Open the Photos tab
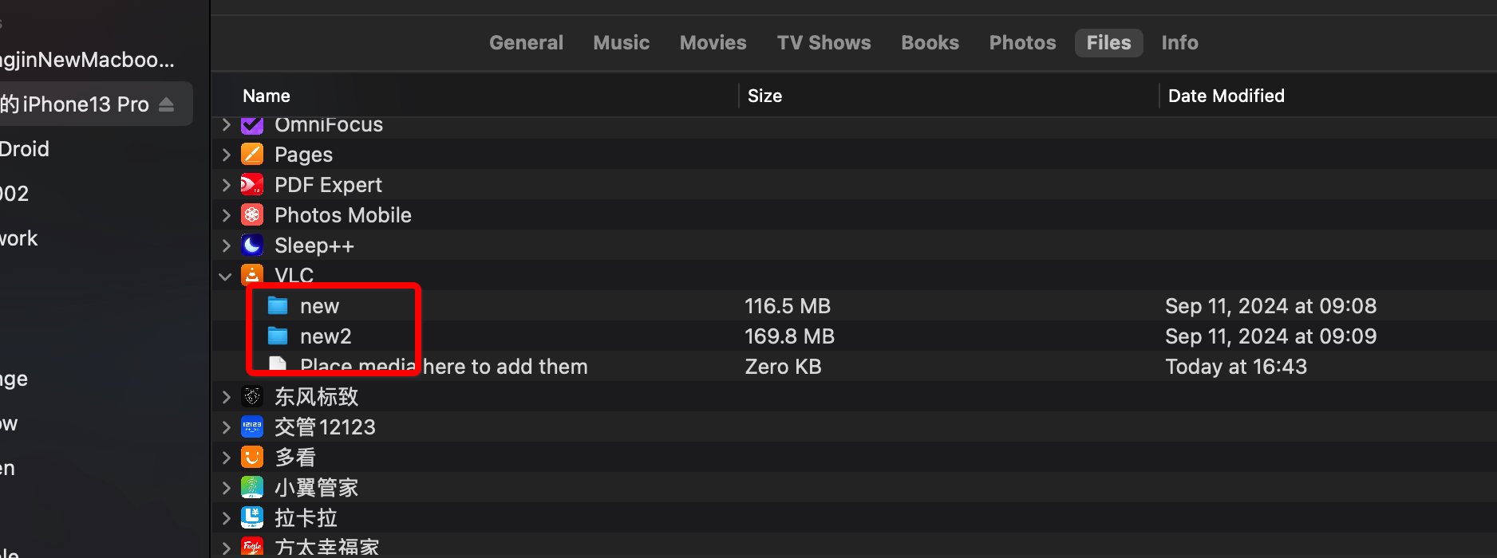This screenshot has height=558, width=1497. click(x=1022, y=43)
